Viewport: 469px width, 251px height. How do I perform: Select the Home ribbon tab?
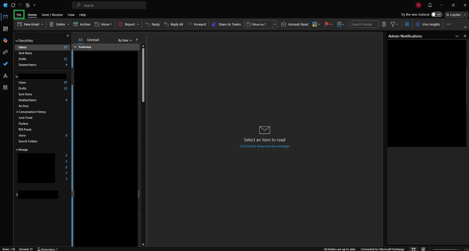[32, 15]
